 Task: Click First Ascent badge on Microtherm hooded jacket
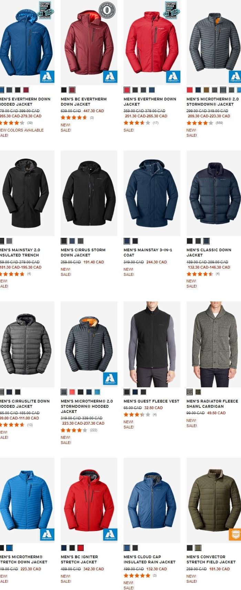110,379
